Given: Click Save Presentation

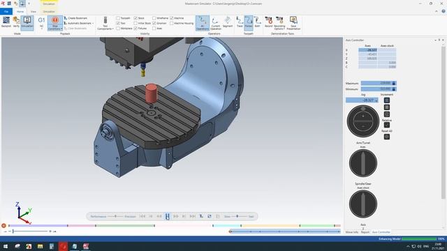Looking at the screenshot, I should [x=293, y=23].
